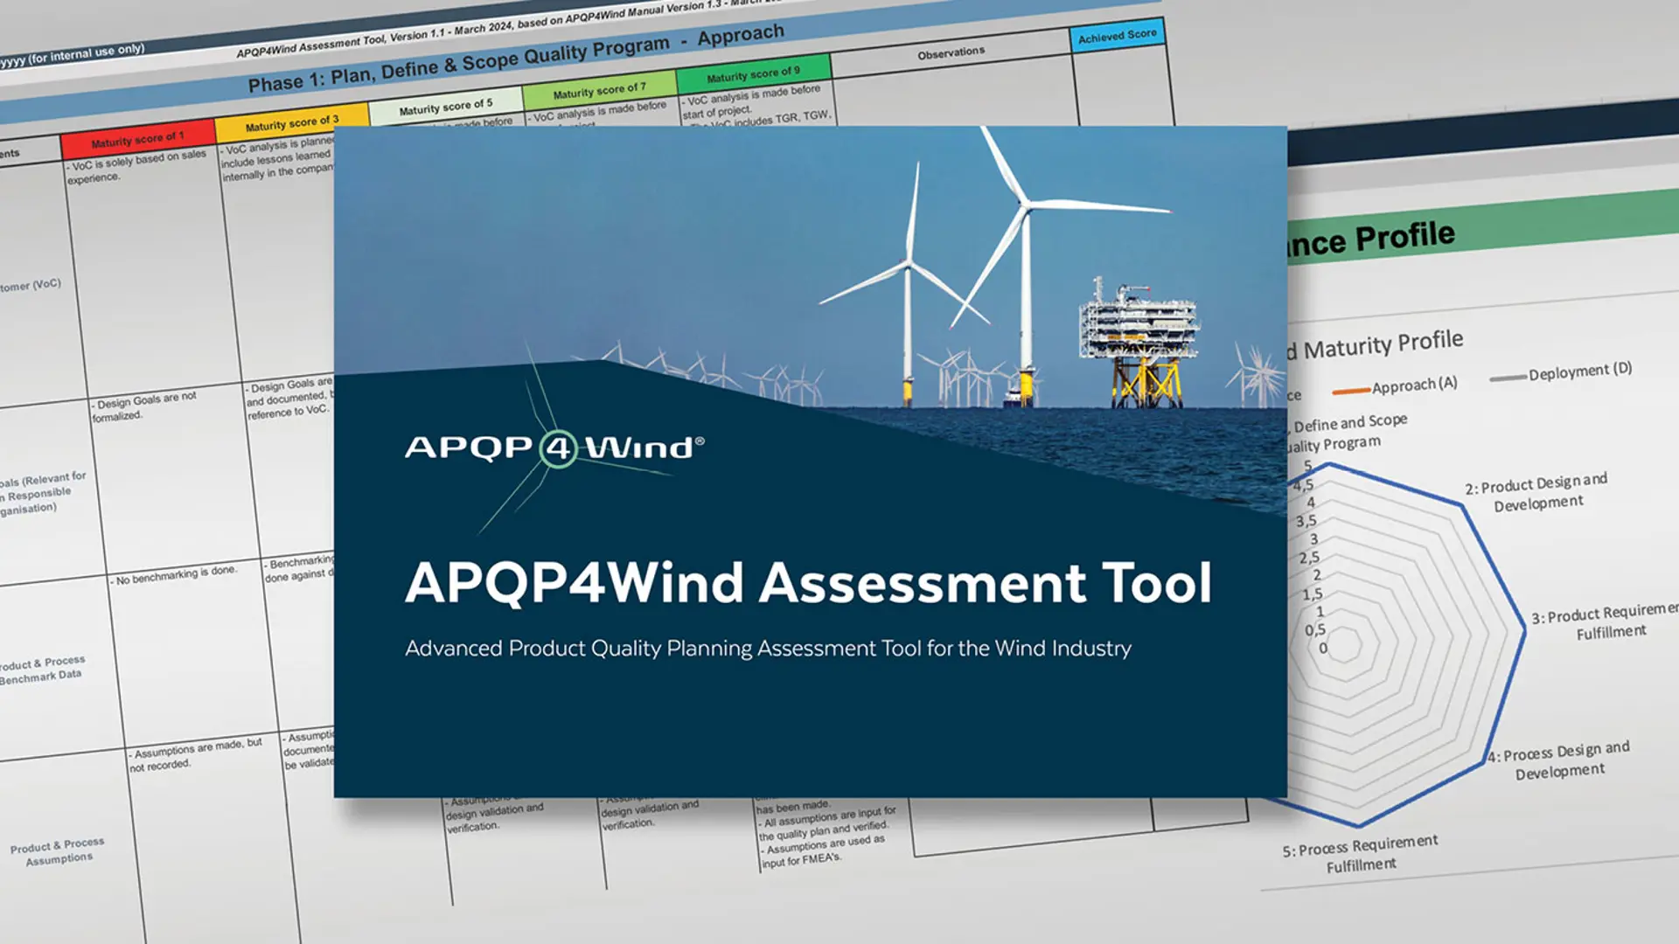Click the blue 'Achieved Score' column header
Image resolution: width=1679 pixels, height=944 pixels.
pyautogui.click(x=1117, y=36)
